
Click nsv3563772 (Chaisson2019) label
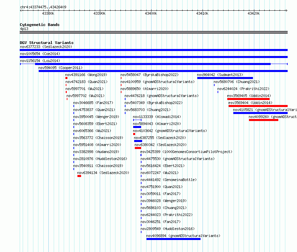[x=98, y=138]
